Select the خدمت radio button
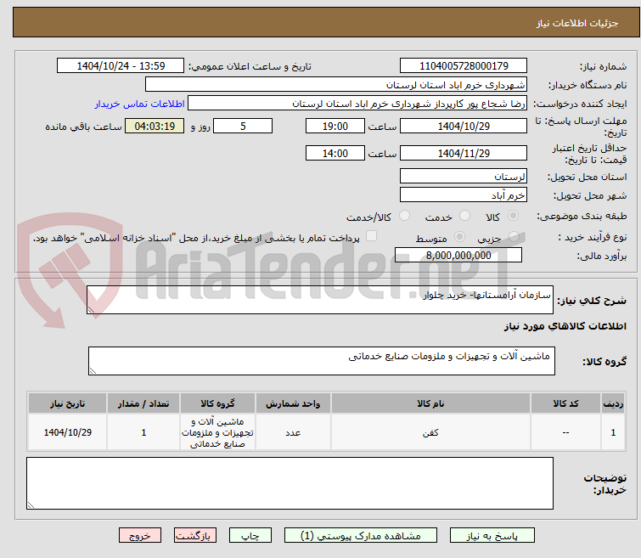 tap(464, 216)
